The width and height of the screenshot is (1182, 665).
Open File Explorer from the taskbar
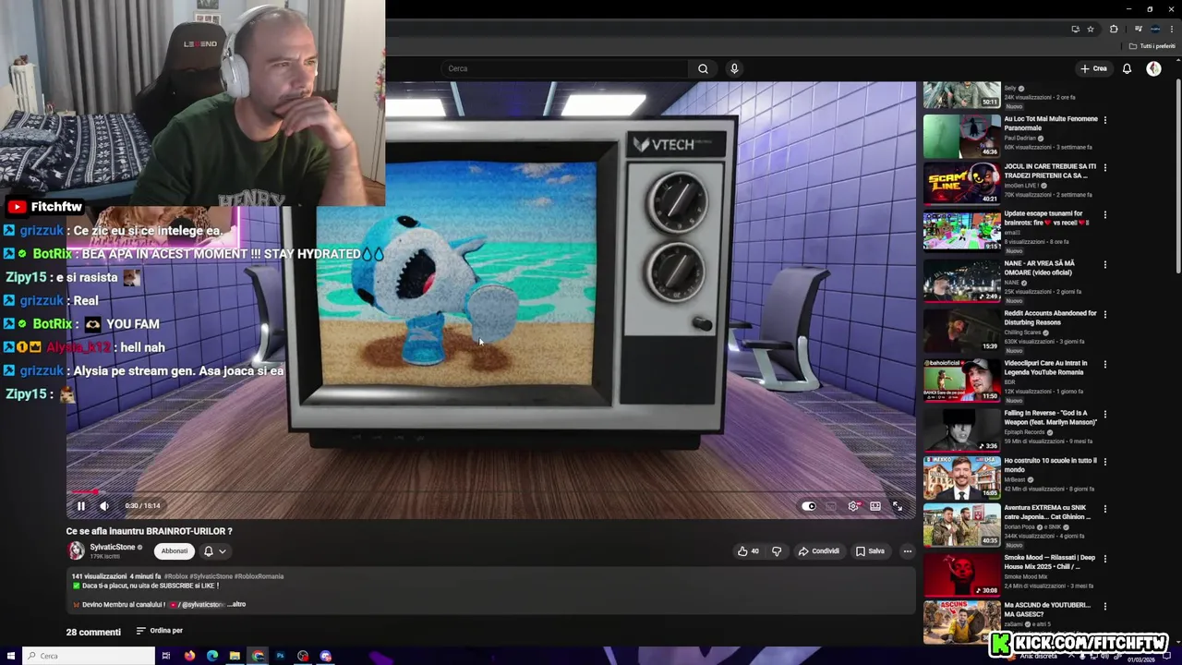tap(235, 656)
